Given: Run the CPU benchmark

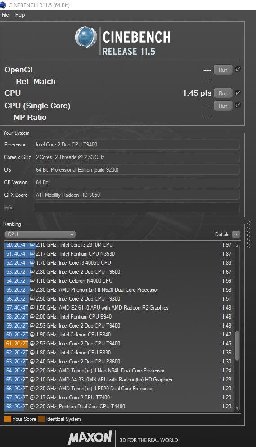Looking at the screenshot, I should [x=223, y=93].
